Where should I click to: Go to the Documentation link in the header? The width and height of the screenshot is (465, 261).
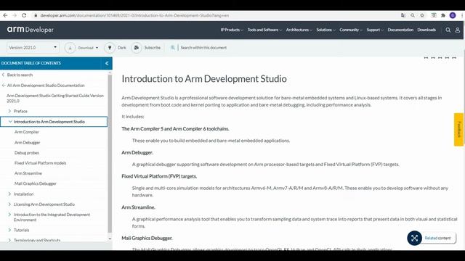point(400,30)
